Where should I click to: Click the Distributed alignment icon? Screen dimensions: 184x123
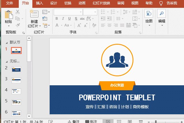pyautogui.click(x=129, y=25)
